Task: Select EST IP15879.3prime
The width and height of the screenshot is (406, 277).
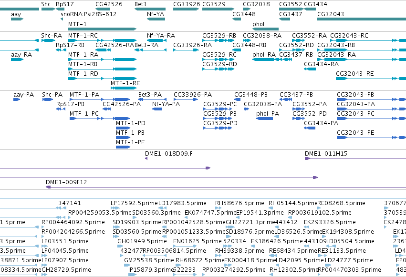Action: 132,275
